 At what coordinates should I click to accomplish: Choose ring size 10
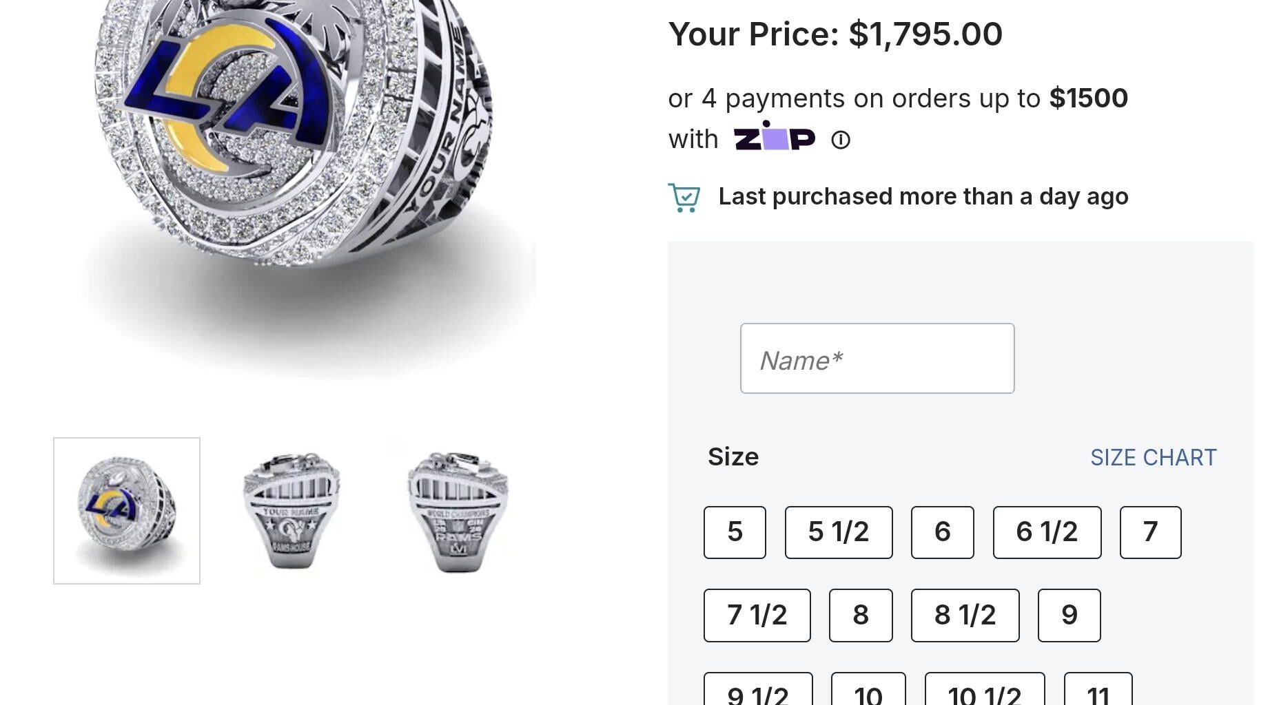pyautogui.click(x=868, y=691)
